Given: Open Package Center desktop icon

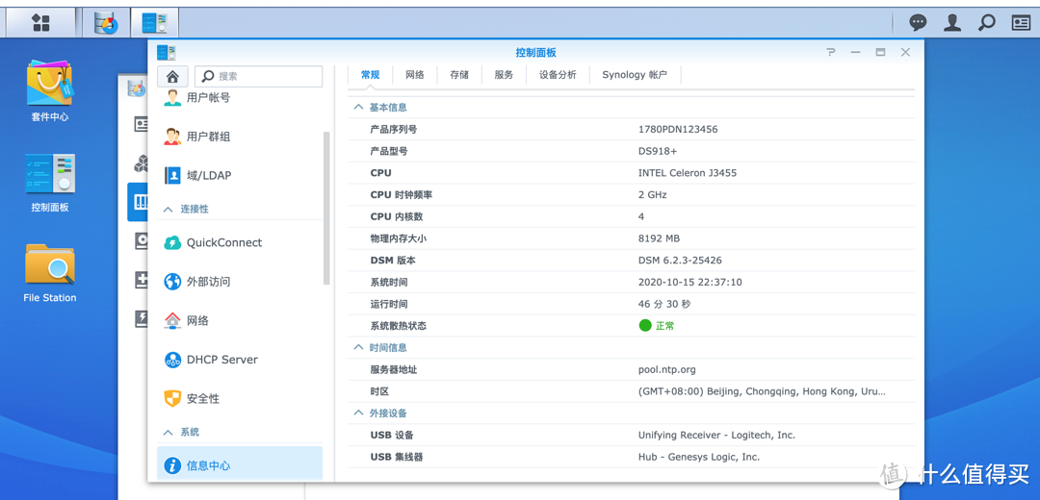Looking at the screenshot, I should (x=50, y=91).
